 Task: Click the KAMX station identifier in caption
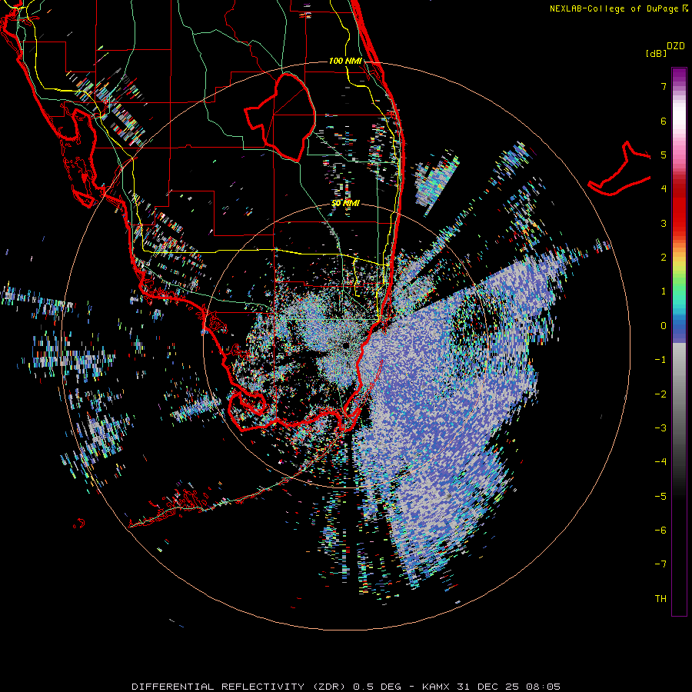(436, 687)
